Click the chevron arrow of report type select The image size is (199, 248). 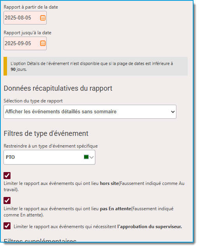coord(173,112)
